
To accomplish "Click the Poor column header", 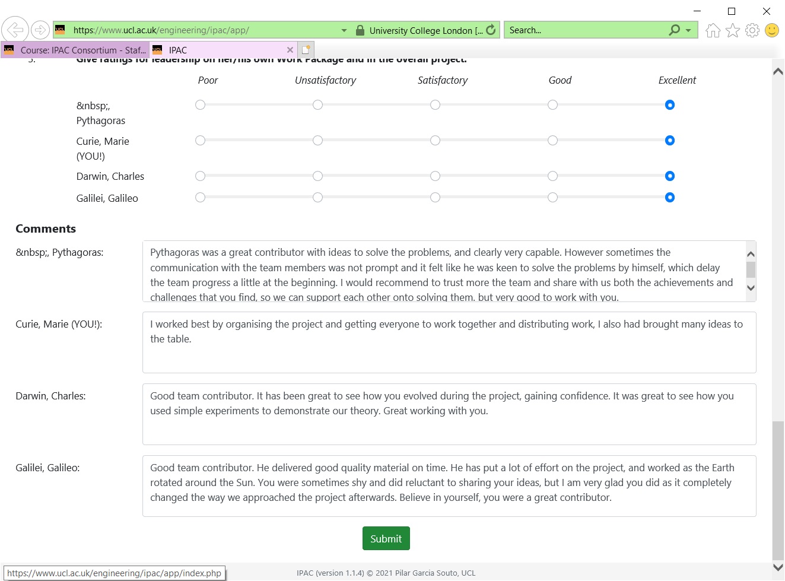I will [x=208, y=80].
